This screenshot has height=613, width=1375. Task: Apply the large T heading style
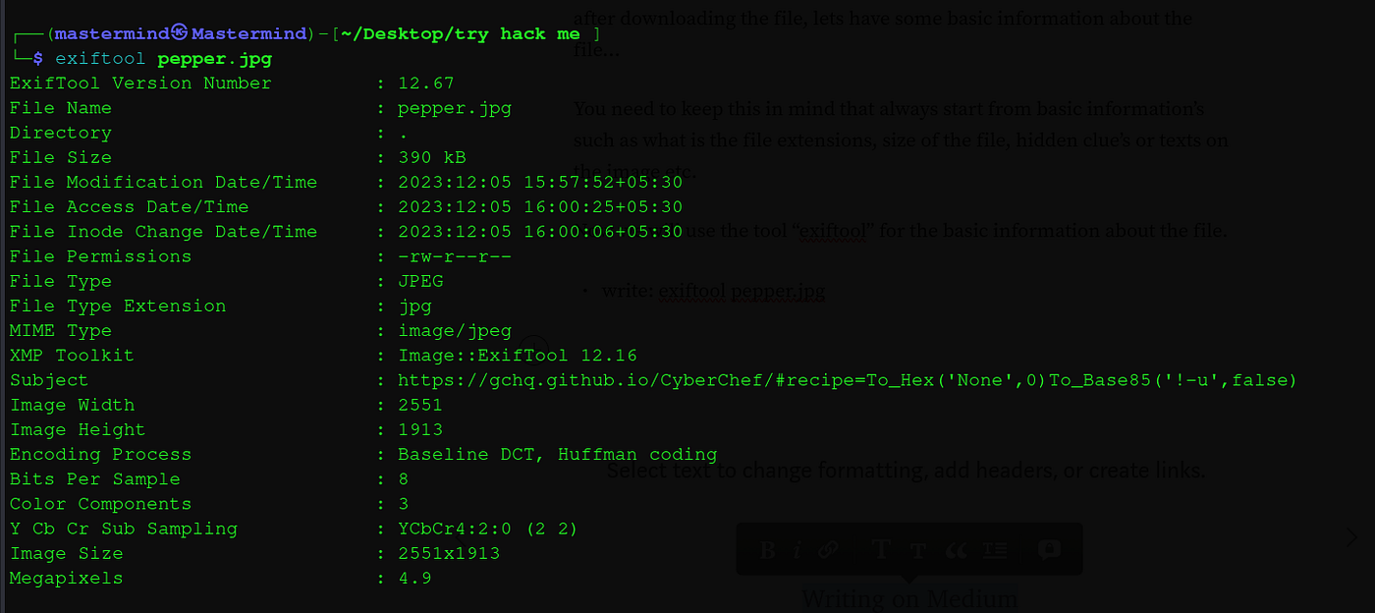881,549
